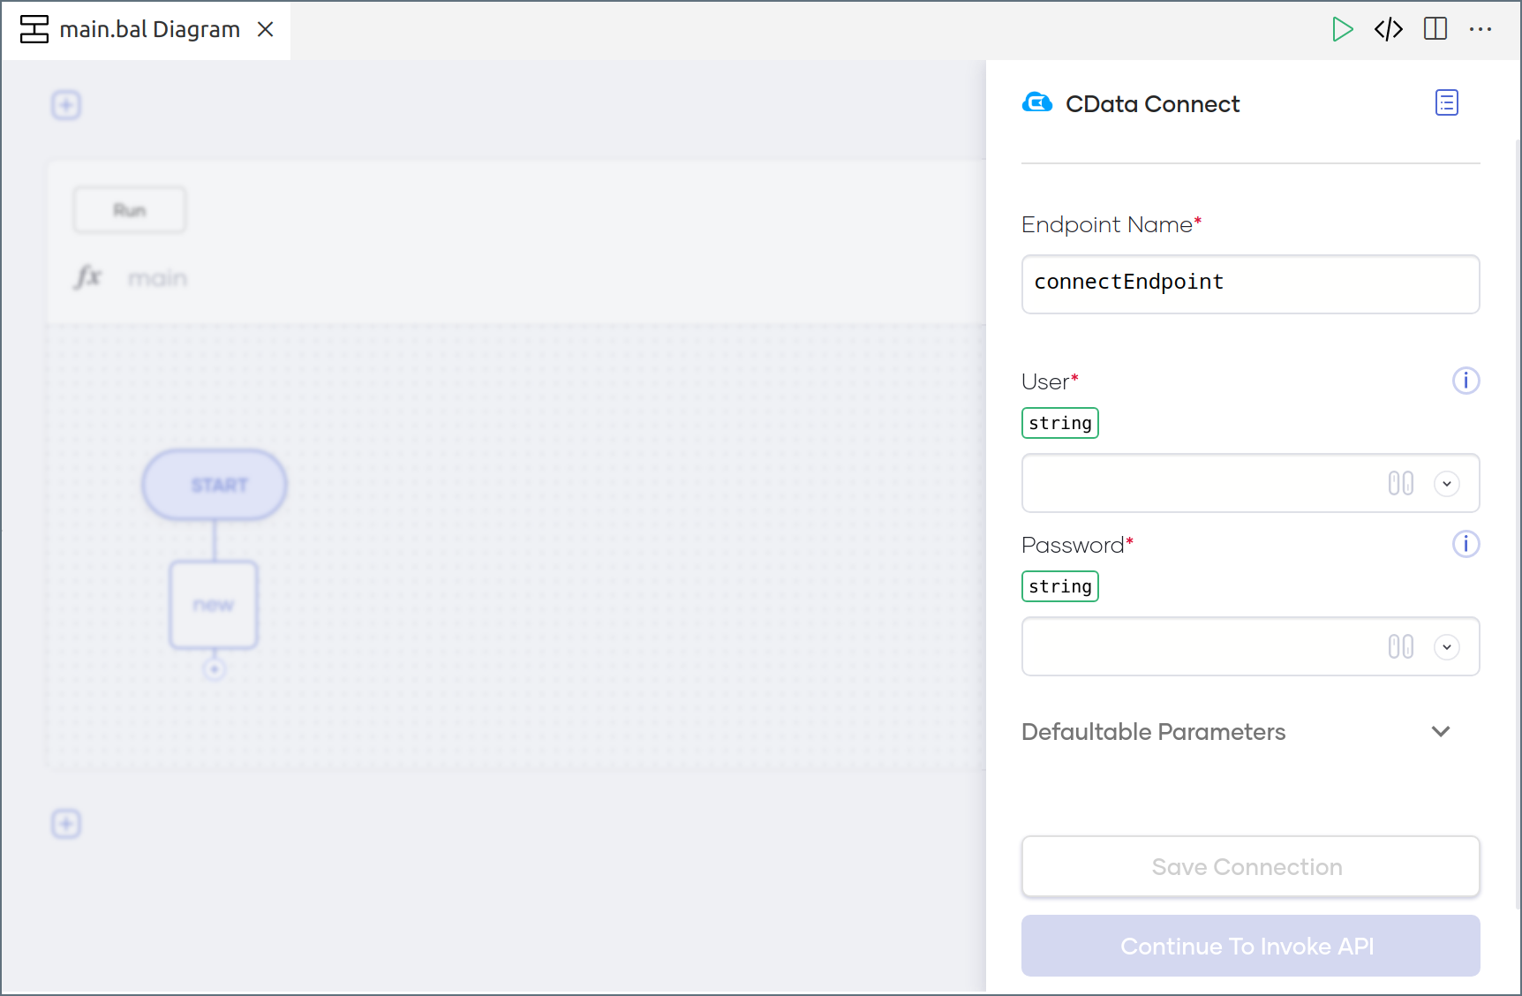
Task: Click the User value input field
Action: tap(1250, 483)
